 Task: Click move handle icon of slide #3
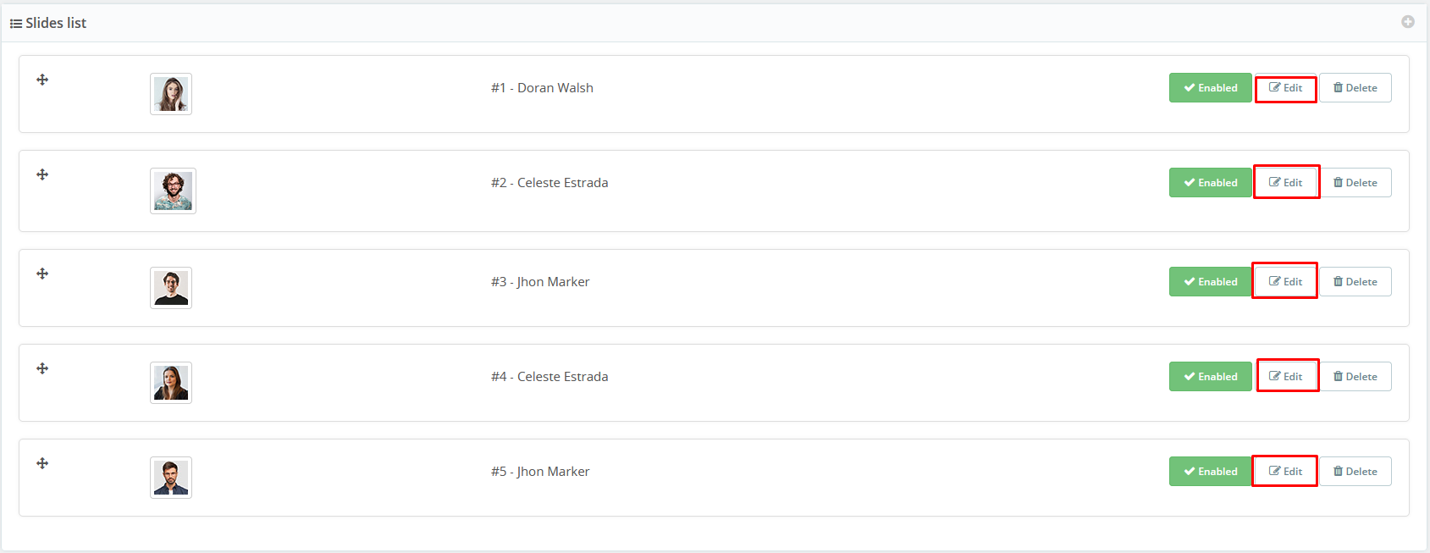click(x=42, y=274)
